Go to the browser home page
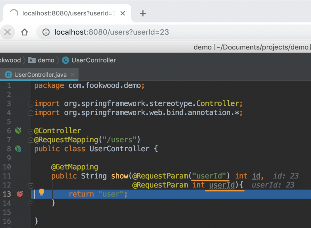This screenshot has width=311, height=228. click(25, 32)
